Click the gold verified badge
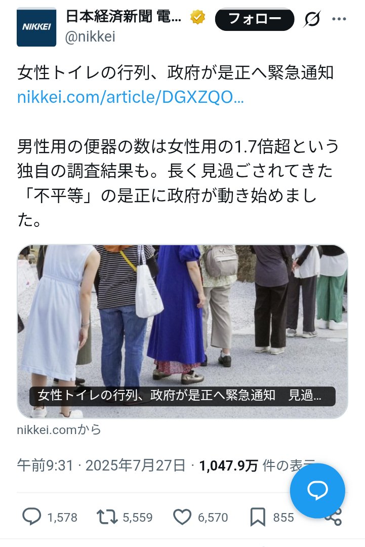The height and width of the screenshot is (547, 365). point(197,17)
